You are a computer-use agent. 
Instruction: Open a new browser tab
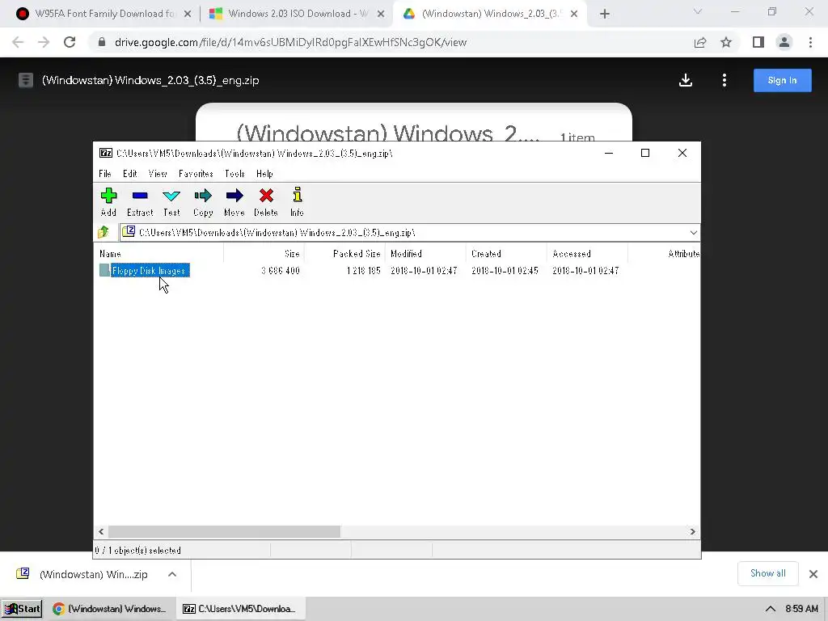click(605, 15)
